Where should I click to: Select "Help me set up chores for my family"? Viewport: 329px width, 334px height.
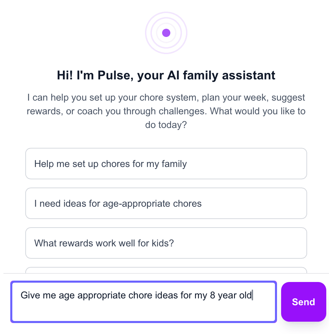[x=166, y=164]
